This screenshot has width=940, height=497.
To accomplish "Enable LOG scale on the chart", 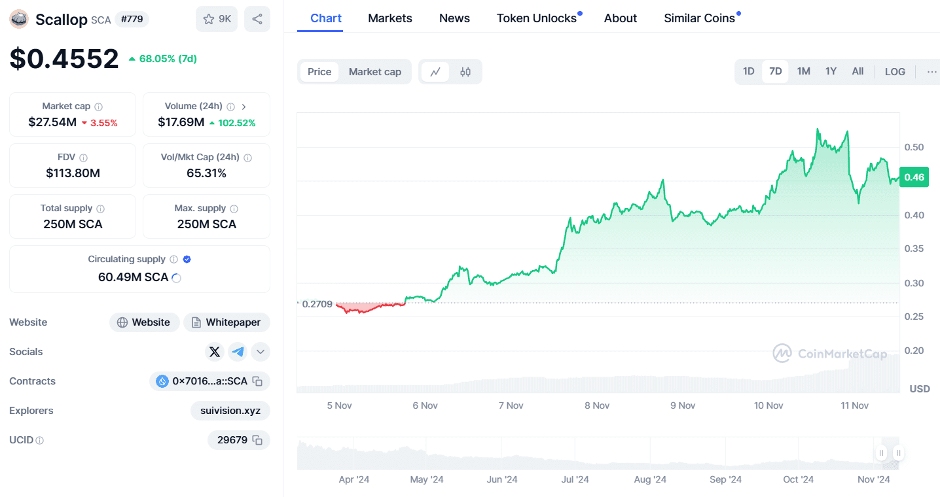I will pos(895,71).
